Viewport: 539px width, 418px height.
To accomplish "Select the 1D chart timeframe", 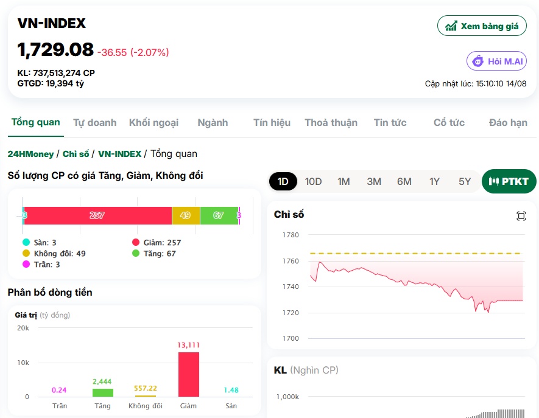I will pos(283,181).
